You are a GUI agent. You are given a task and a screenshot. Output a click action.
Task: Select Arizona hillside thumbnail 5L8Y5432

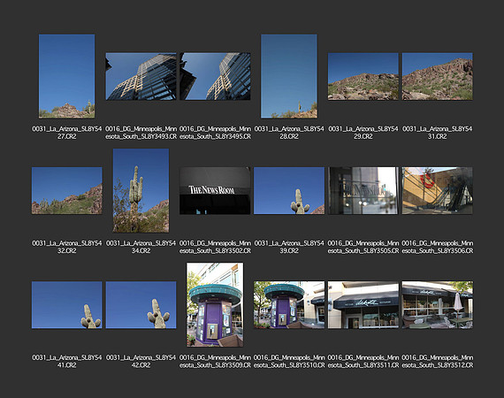pos(67,191)
